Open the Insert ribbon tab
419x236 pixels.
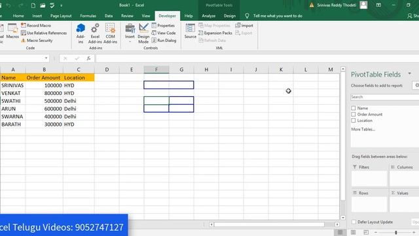click(37, 16)
